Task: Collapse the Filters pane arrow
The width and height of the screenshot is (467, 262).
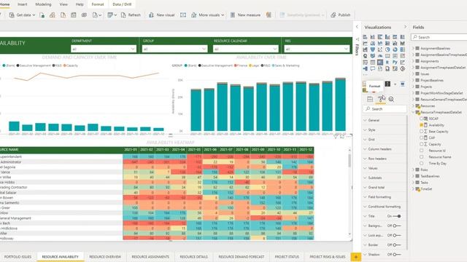Action: point(357,27)
